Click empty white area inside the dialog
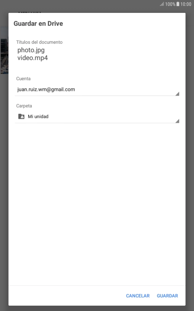The image size is (194, 311). (97, 198)
